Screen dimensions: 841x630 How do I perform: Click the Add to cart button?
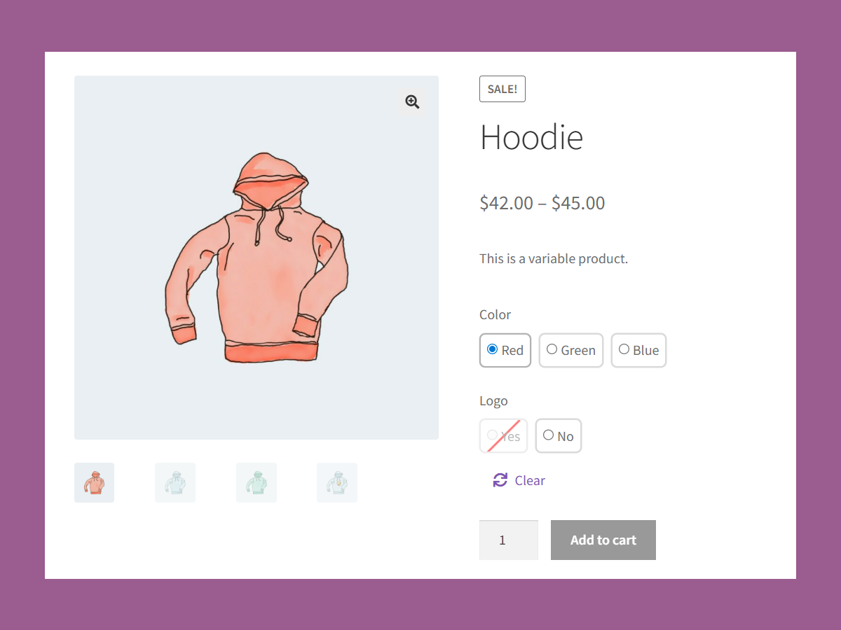click(x=603, y=540)
